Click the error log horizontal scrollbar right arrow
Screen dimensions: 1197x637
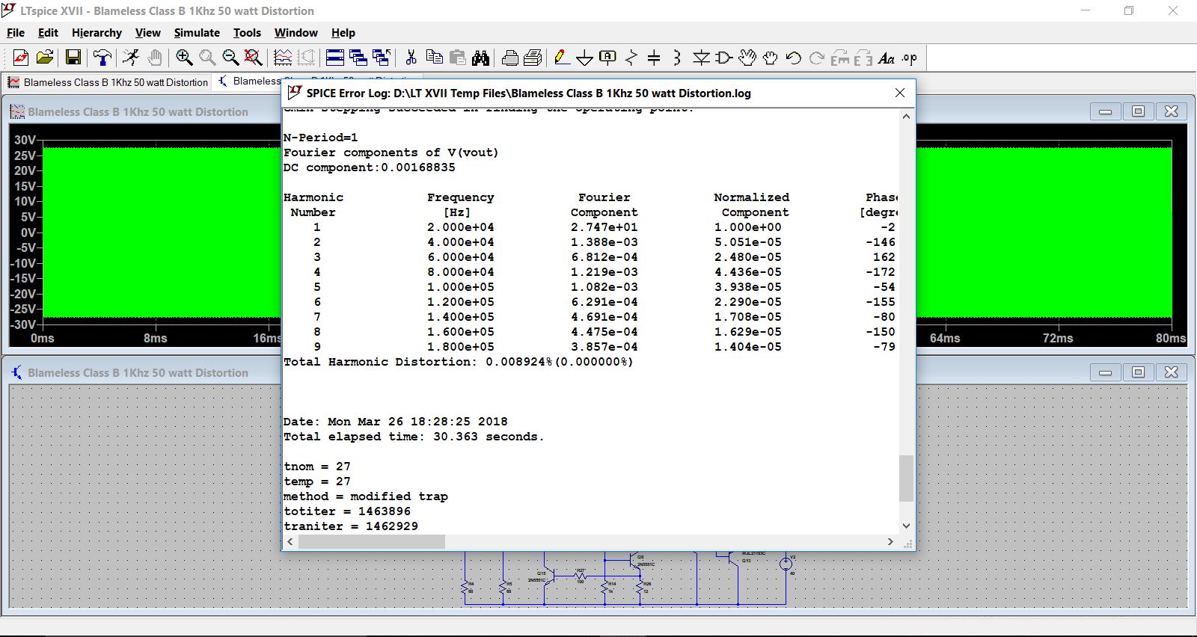[890, 541]
